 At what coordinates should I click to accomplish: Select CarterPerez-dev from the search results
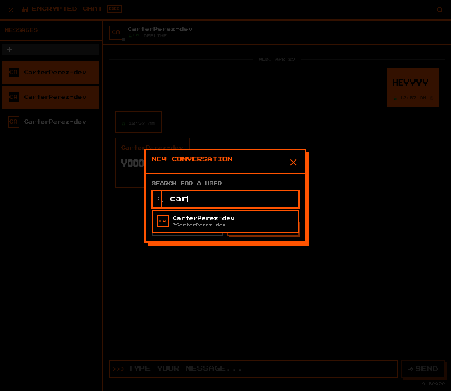coord(225,221)
